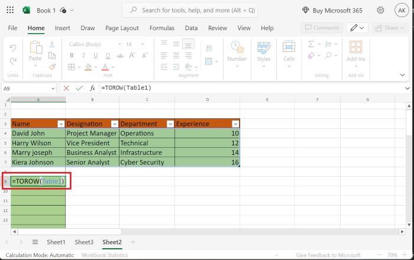Screen dimensions: 414x260
Task: Open the Settings gear icon
Action: coord(380,10)
